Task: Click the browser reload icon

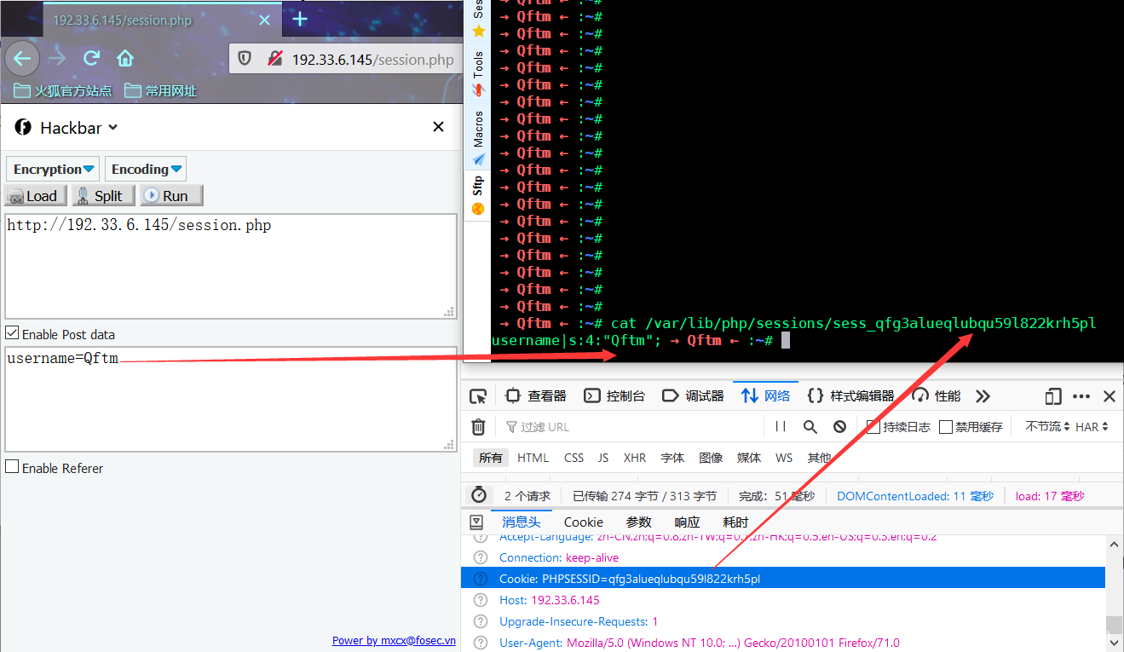Action: pos(91,58)
